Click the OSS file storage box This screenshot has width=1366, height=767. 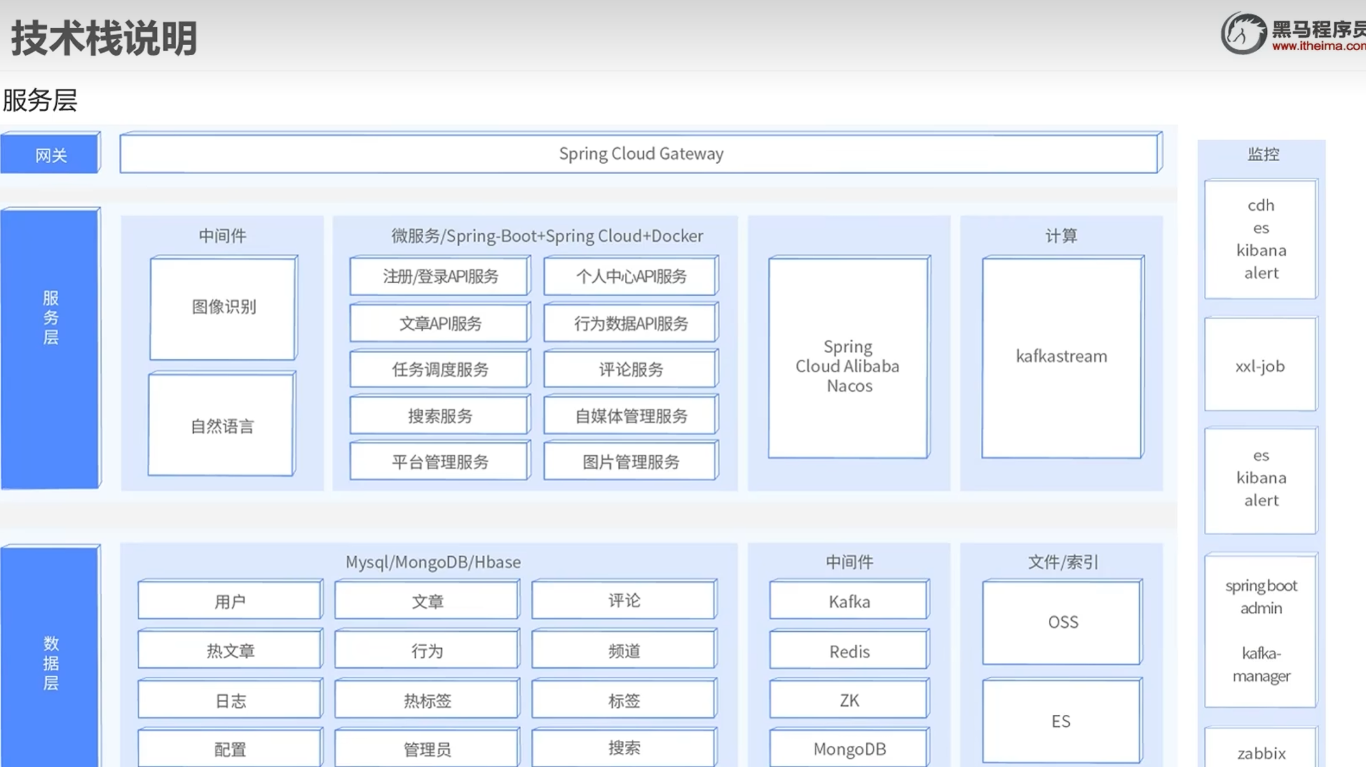1062,622
